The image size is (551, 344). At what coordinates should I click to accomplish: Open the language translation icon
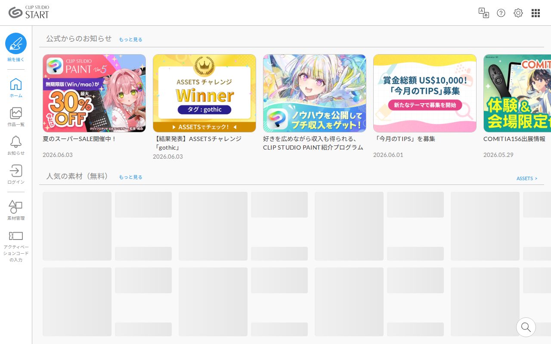click(x=484, y=13)
